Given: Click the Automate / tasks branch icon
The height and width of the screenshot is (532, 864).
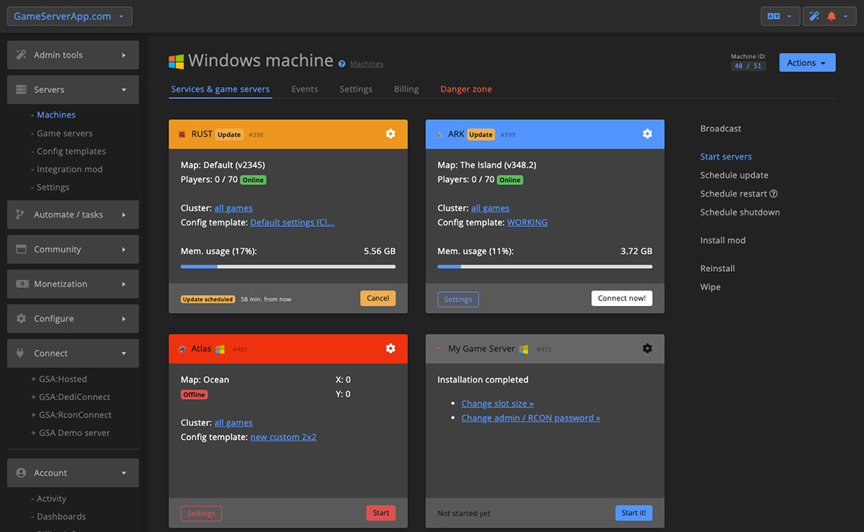Looking at the screenshot, I should [20, 214].
